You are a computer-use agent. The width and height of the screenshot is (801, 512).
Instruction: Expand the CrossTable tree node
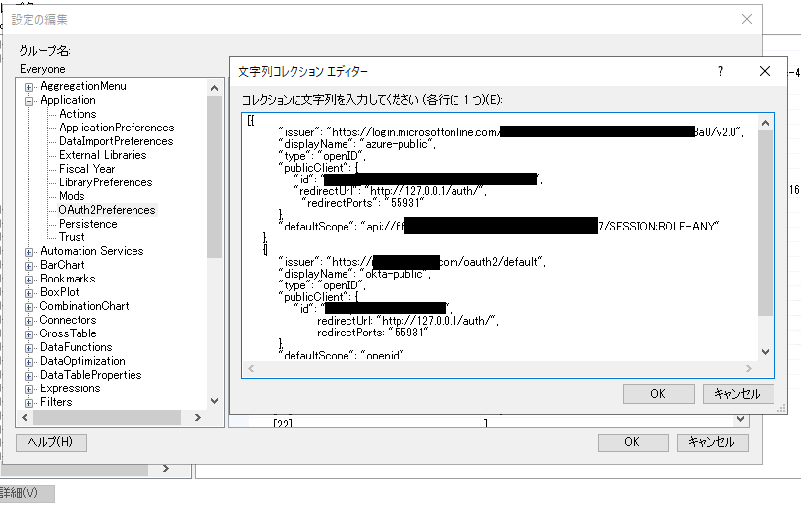pyautogui.click(x=29, y=334)
